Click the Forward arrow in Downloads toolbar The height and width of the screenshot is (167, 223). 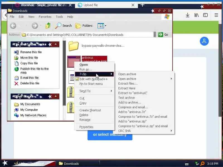(x=35, y=26)
